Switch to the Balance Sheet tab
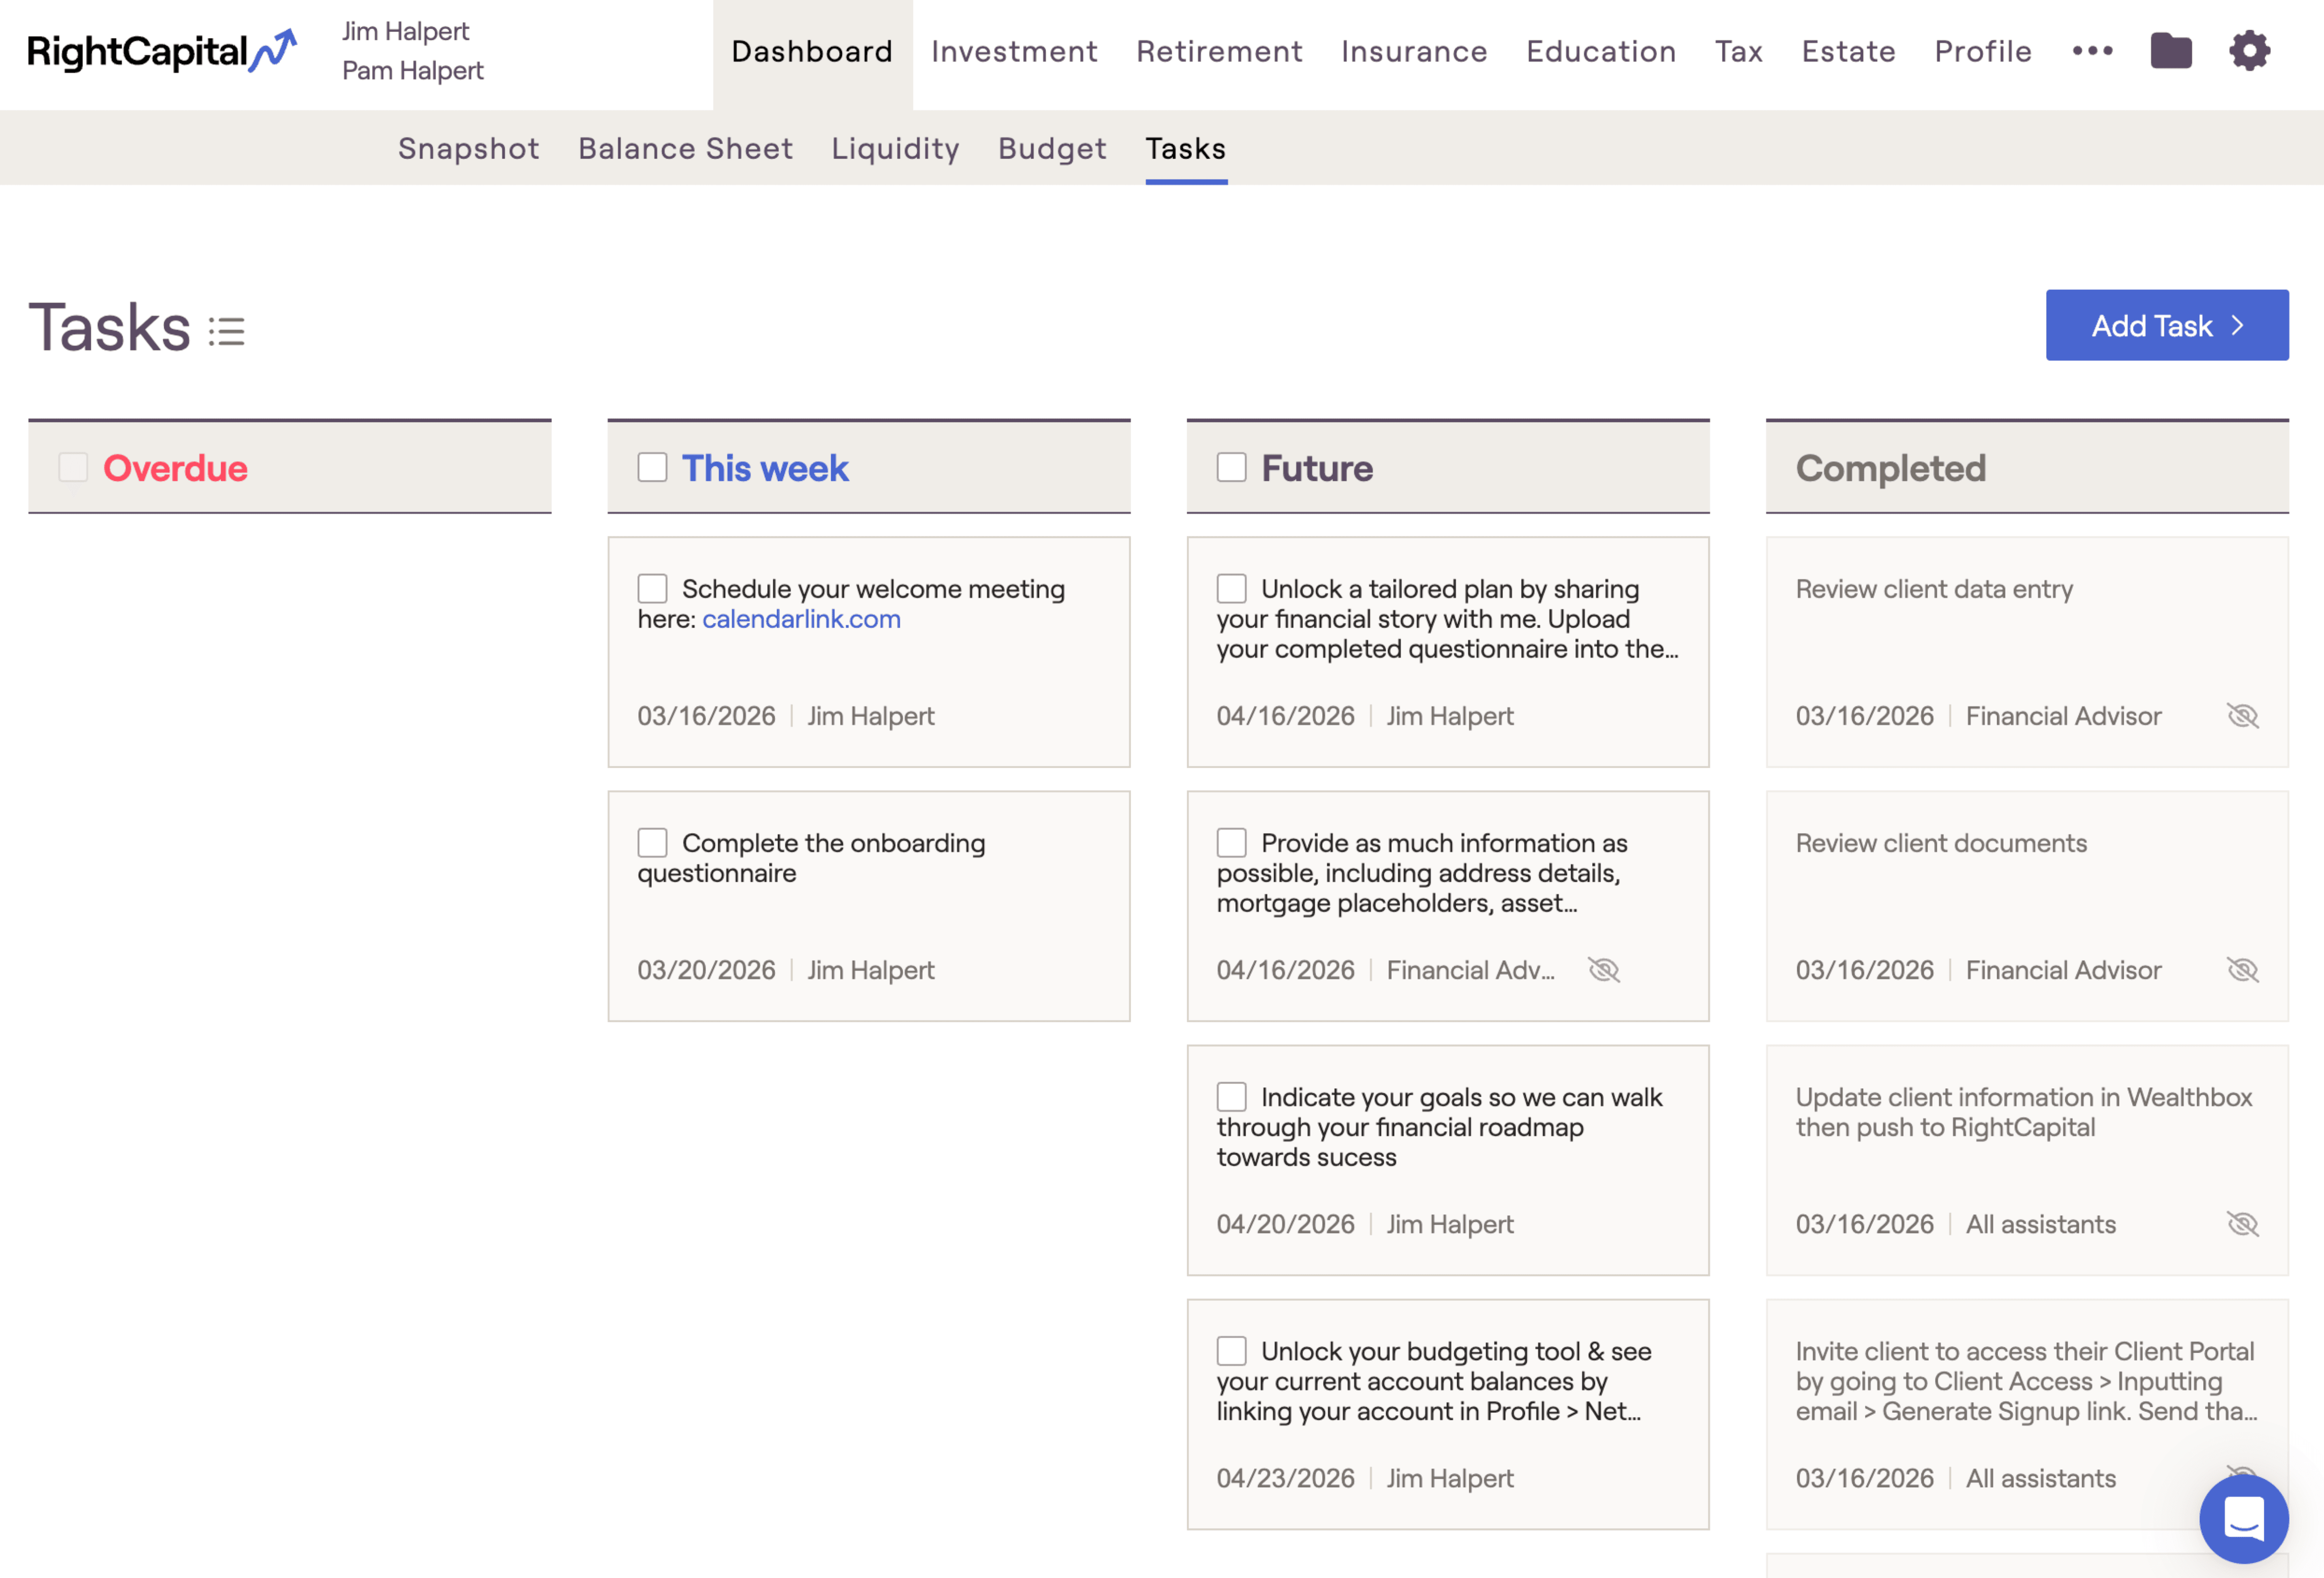Viewport: 2324px width, 1578px height. pos(685,148)
